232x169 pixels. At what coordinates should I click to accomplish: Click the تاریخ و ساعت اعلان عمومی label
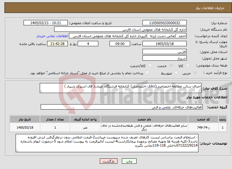(x=90, y=23)
